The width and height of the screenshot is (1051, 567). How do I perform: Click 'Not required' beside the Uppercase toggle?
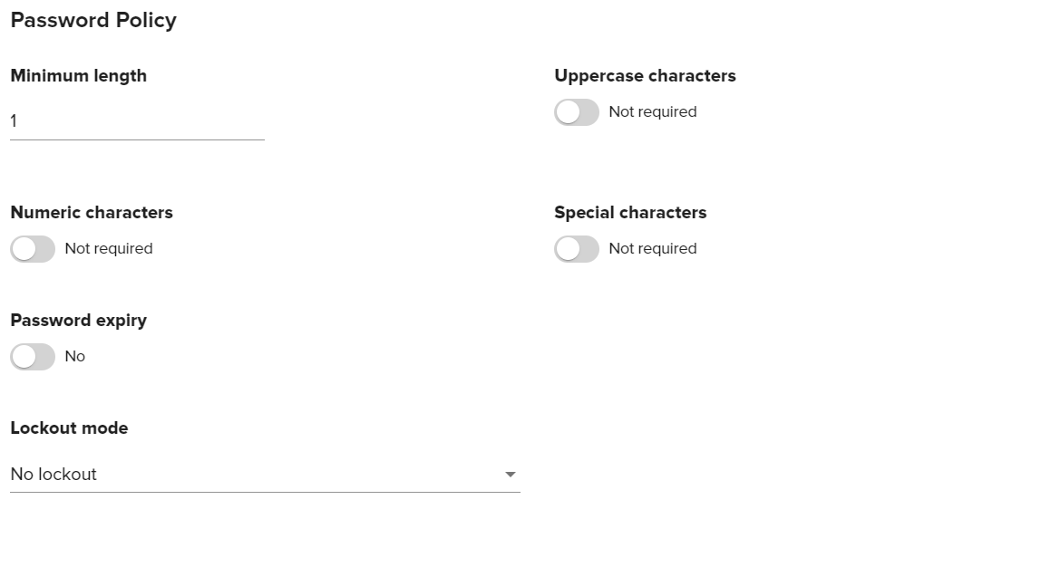click(653, 112)
